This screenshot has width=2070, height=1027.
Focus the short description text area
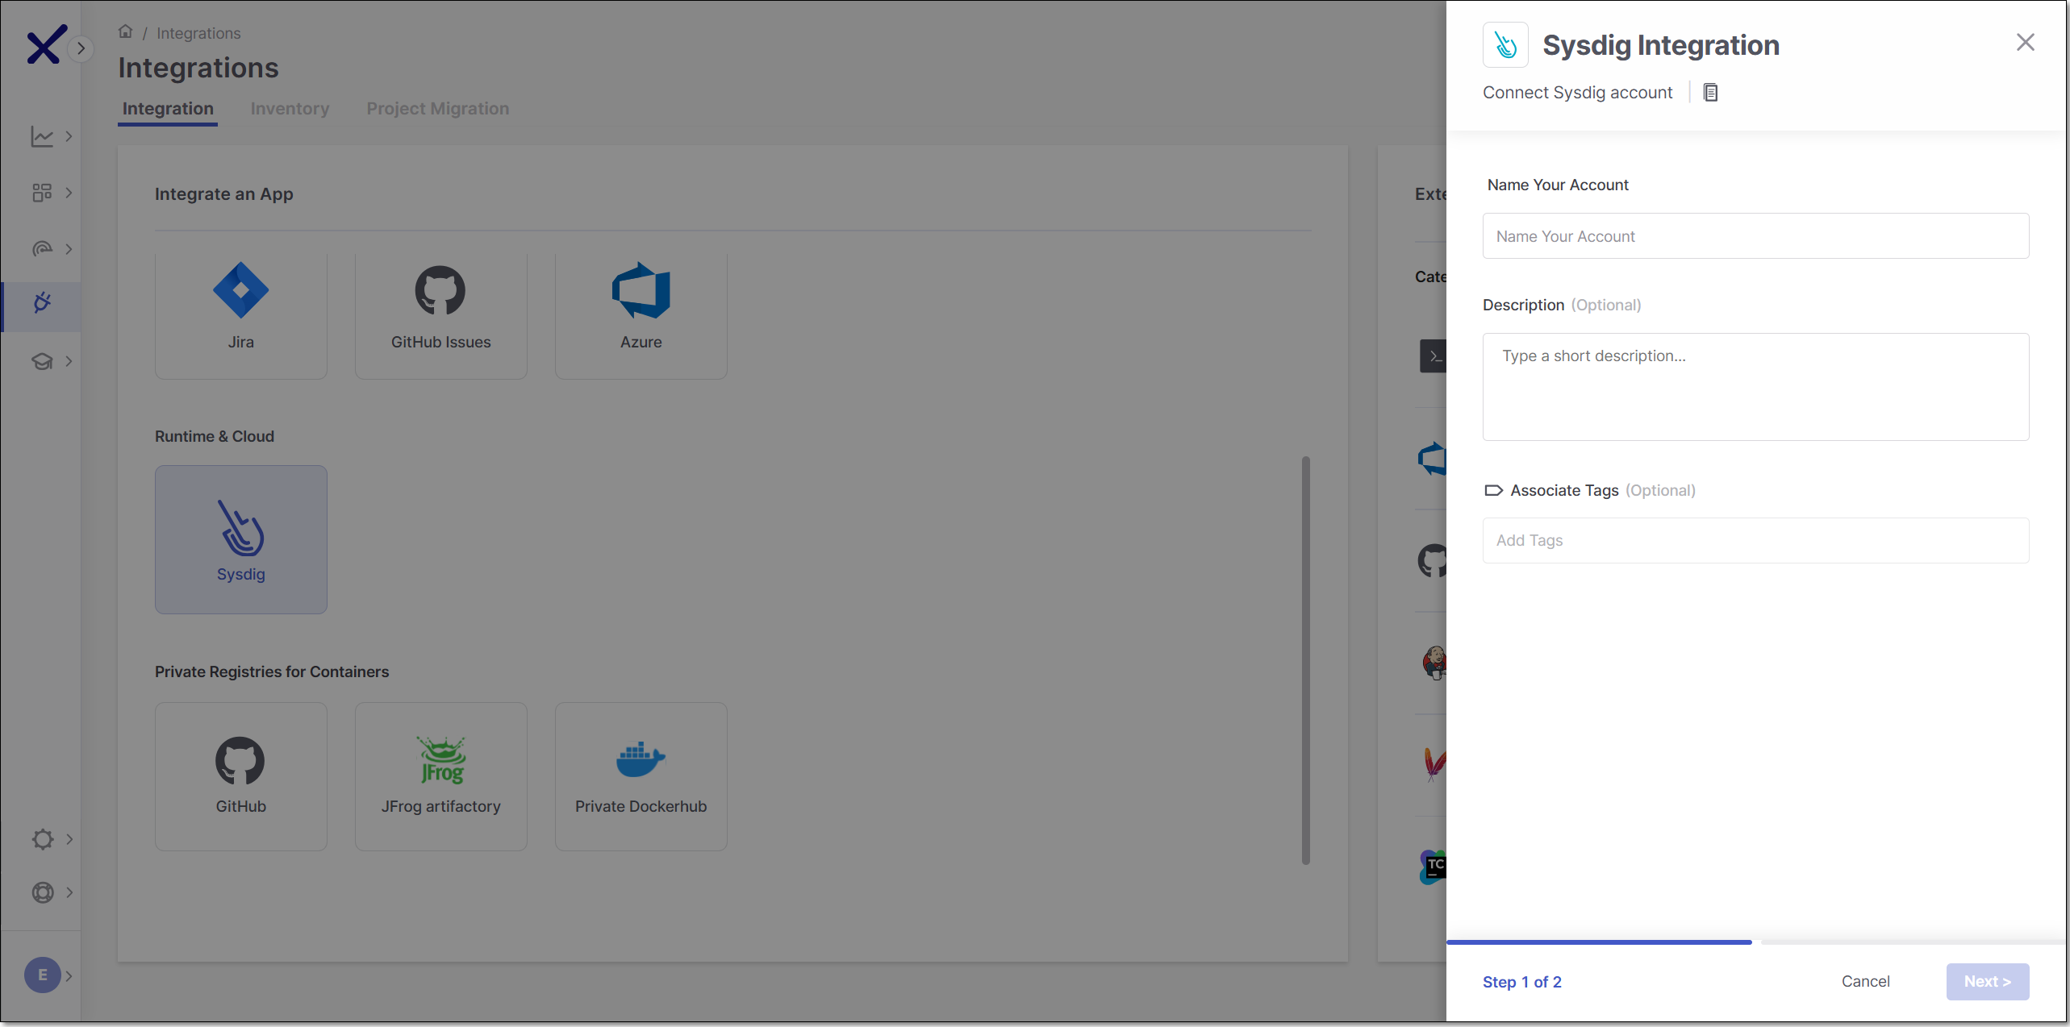coord(1755,387)
